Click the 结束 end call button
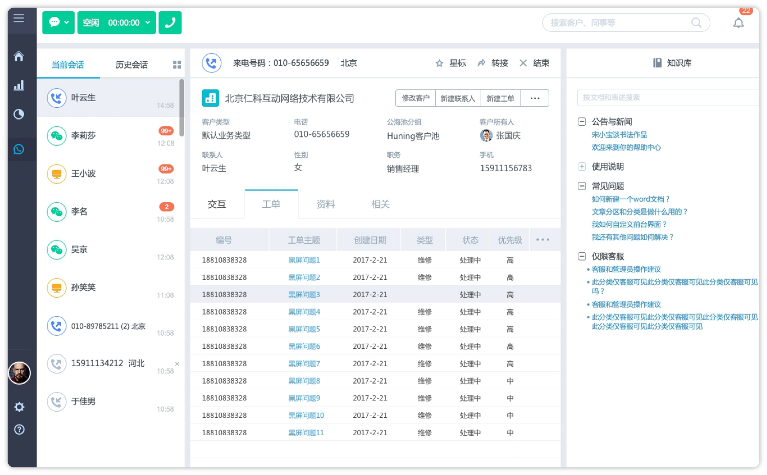767x475 pixels. (x=534, y=63)
